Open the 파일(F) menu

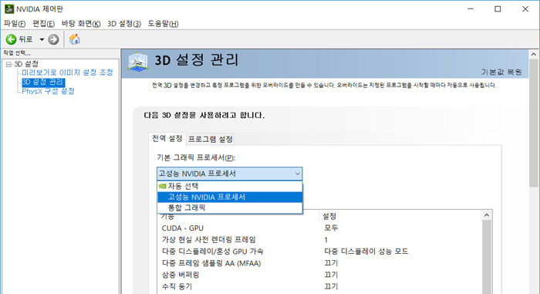15,24
